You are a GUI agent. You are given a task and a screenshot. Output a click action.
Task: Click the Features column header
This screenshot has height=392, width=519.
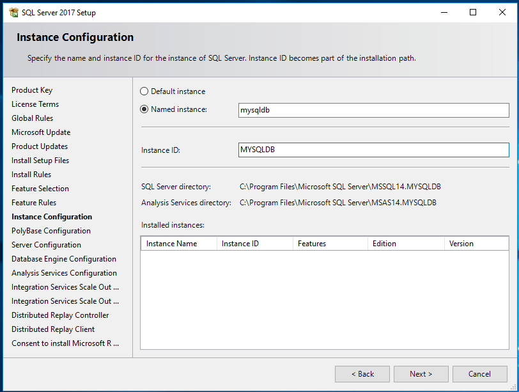pos(312,244)
